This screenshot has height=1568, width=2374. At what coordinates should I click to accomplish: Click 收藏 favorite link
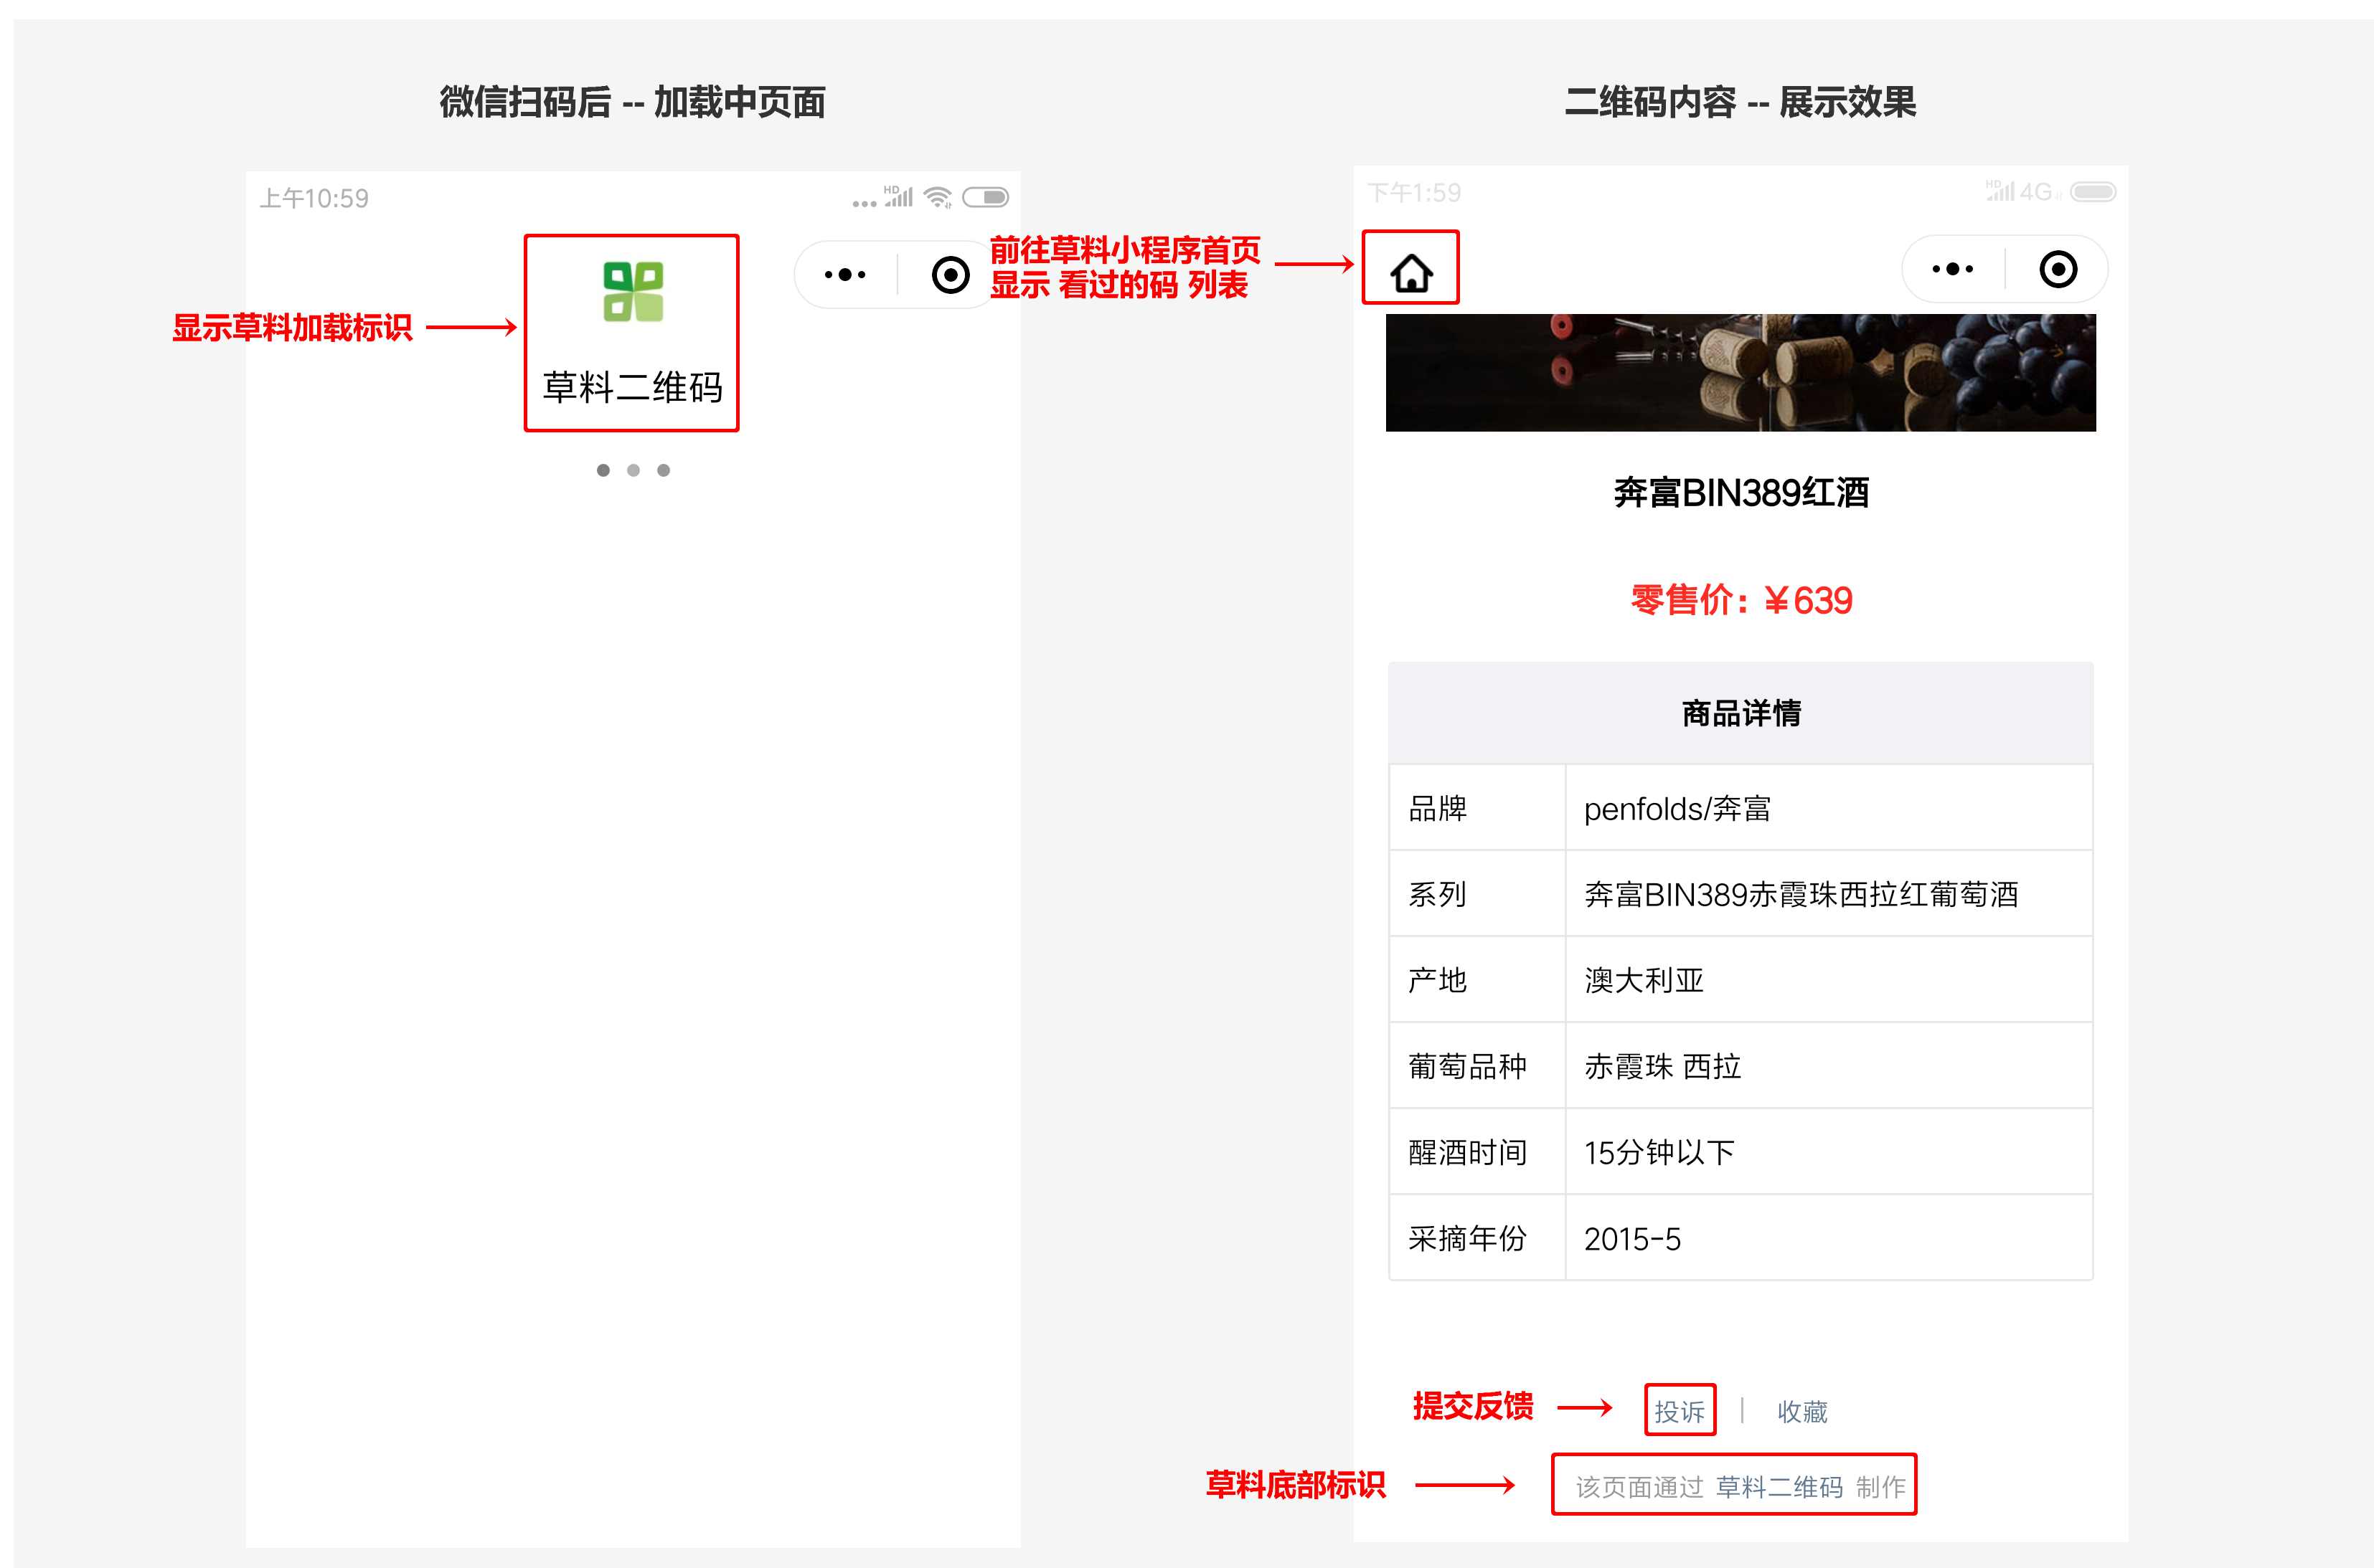pyautogui.click(x=1801, y=1411)
